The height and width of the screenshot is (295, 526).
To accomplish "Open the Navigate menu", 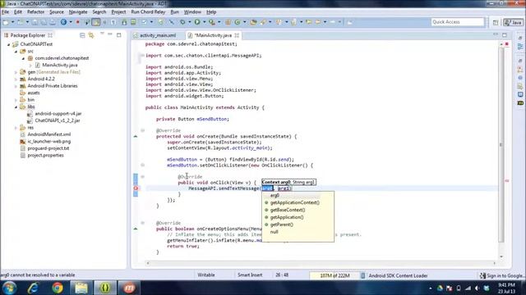I will pyautogui.click(x=78, y=12).
